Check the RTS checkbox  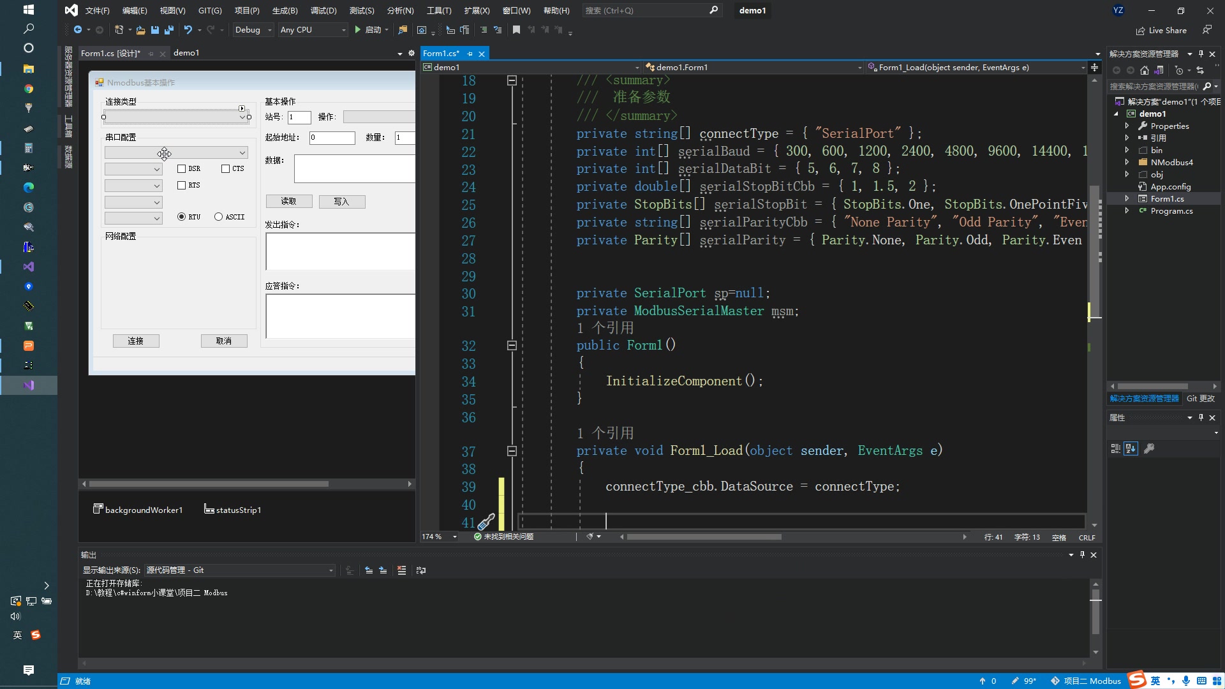point(181,185)
